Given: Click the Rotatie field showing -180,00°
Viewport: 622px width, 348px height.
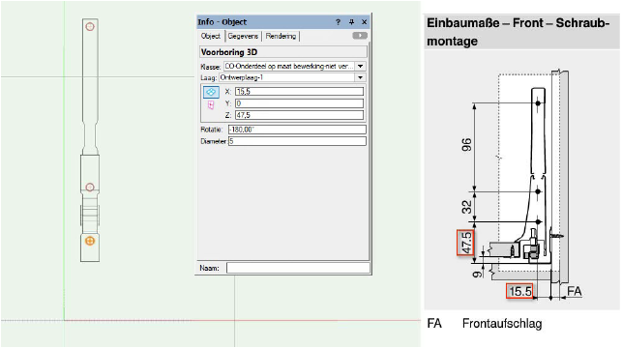Looking at the screenshot, I should [297, 130].
